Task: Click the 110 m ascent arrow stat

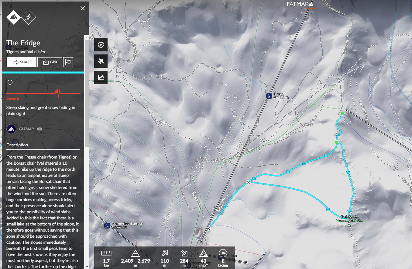Action: pos(165,258)
